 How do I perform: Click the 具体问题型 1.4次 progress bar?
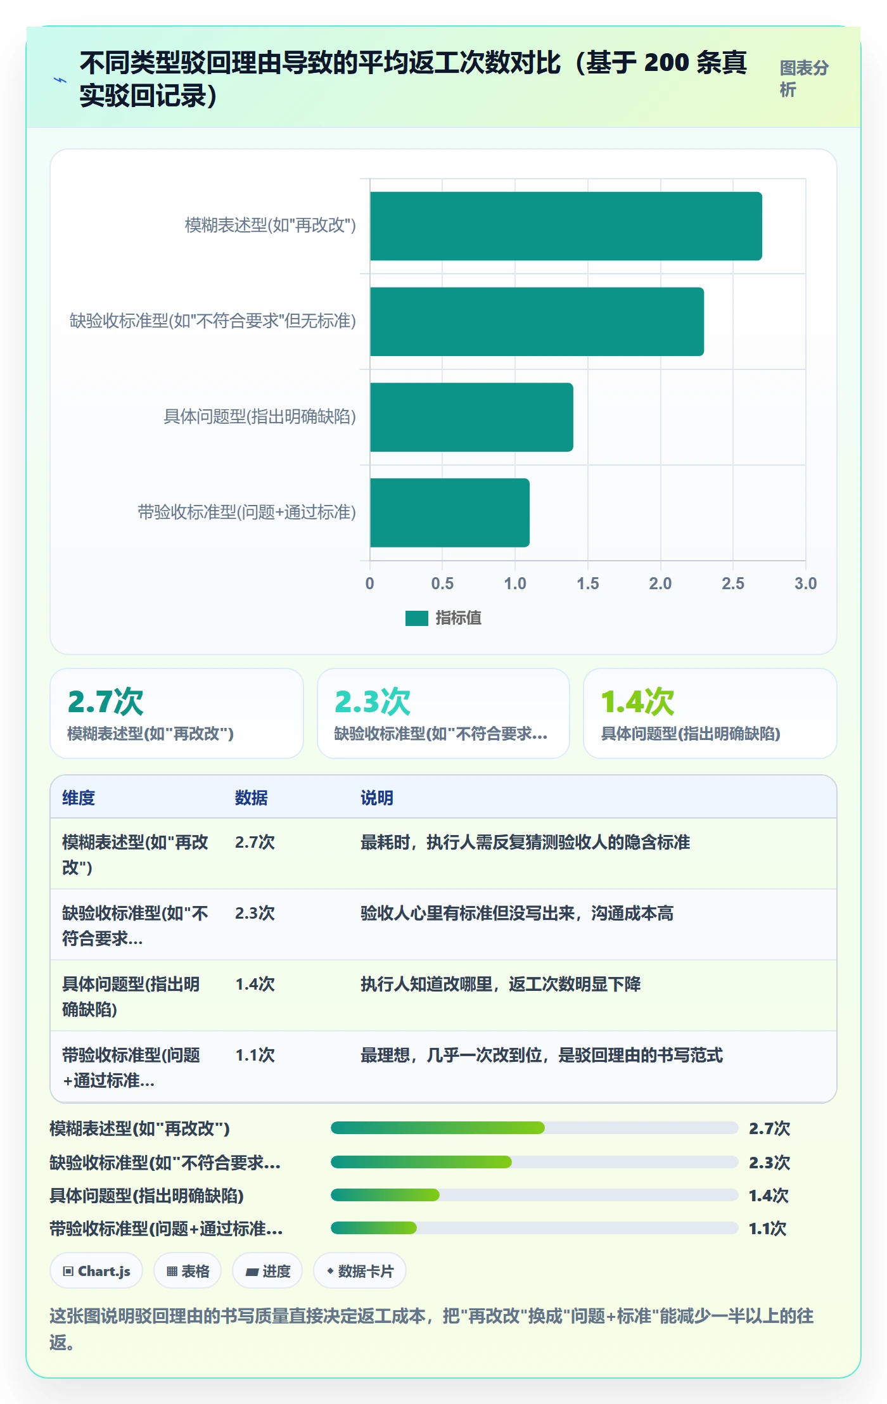[x=535, y=1195]
